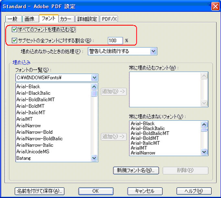Select Batang in the font list

pyautogui.click(x=24, y=158)
